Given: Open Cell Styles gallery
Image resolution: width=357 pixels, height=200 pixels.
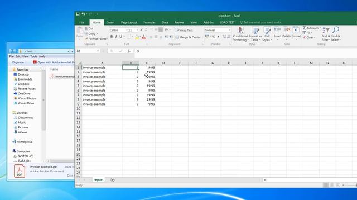Looking at the screenshot, I should [267, 34].
